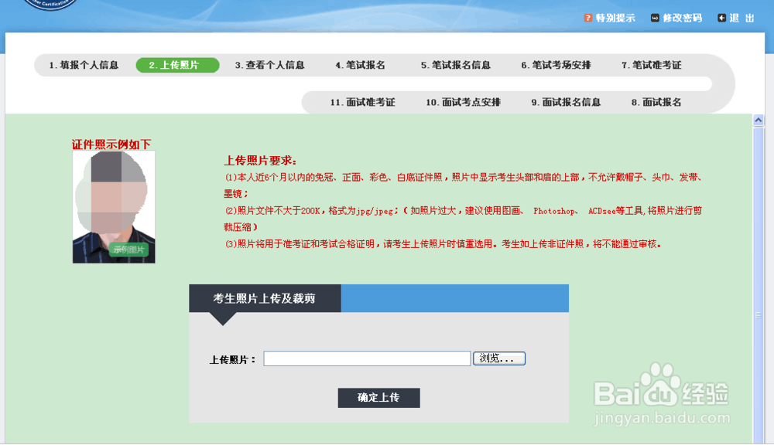
Task: Click the scrollbar up arrow icon
Action: click(759, 120)
